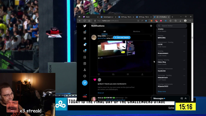This screenshot has height=116, width=206.
Task: Open tab actions menu button
Action: pos(80,17)
